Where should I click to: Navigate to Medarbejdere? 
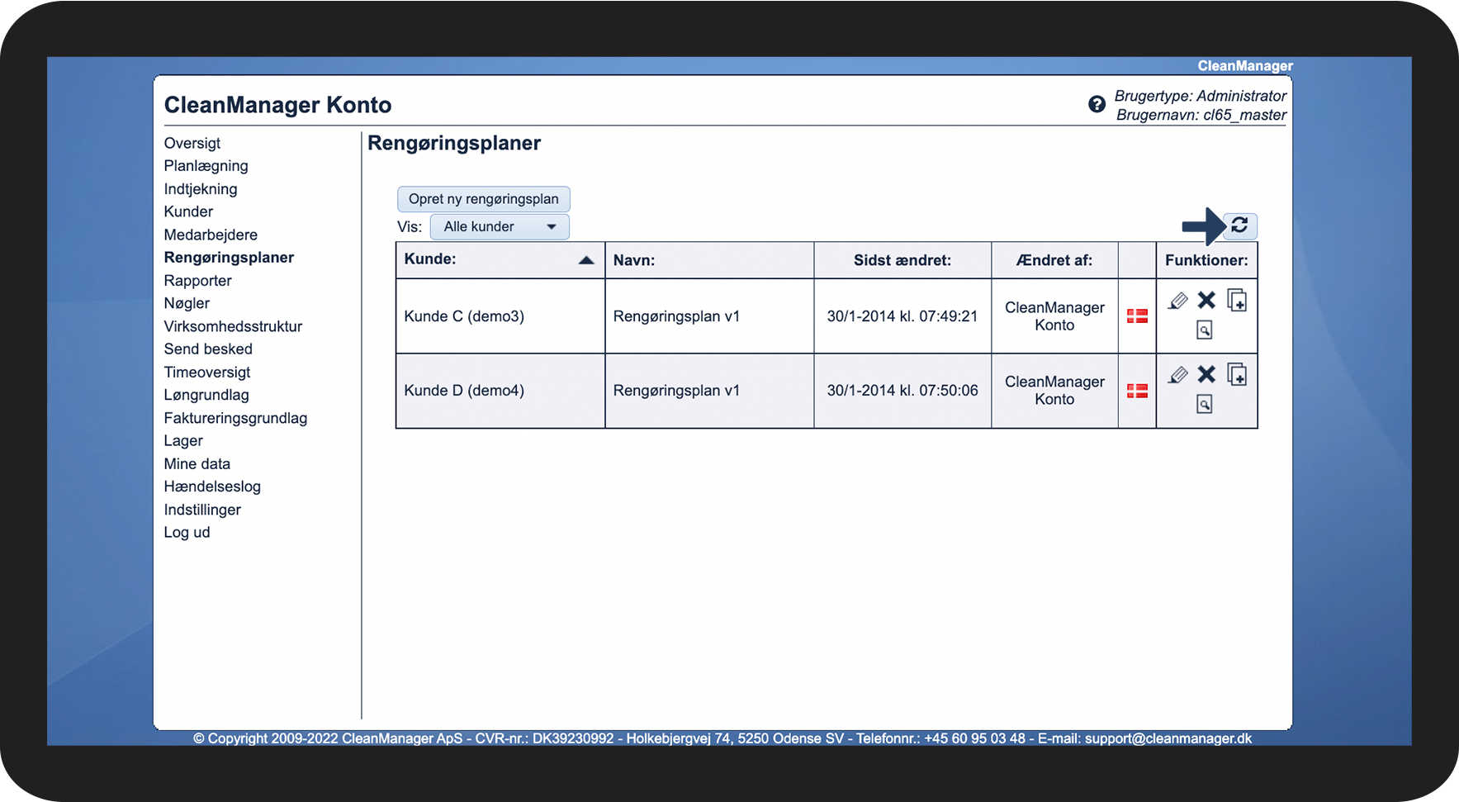[211, 235]
